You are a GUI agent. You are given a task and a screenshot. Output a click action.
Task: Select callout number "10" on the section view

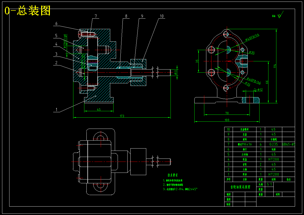pos(162,16)
